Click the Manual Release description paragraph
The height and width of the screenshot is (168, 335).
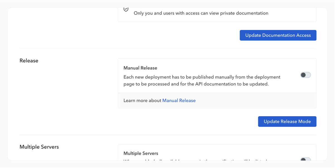202,80
